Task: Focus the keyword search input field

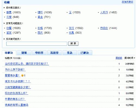Action: pyautogui.click(x=36, y=44)
